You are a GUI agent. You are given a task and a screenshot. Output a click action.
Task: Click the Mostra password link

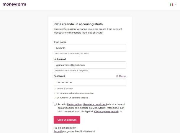[122, 76]
